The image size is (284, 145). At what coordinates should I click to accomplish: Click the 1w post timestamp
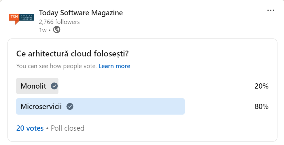click(x=43, y=30)
